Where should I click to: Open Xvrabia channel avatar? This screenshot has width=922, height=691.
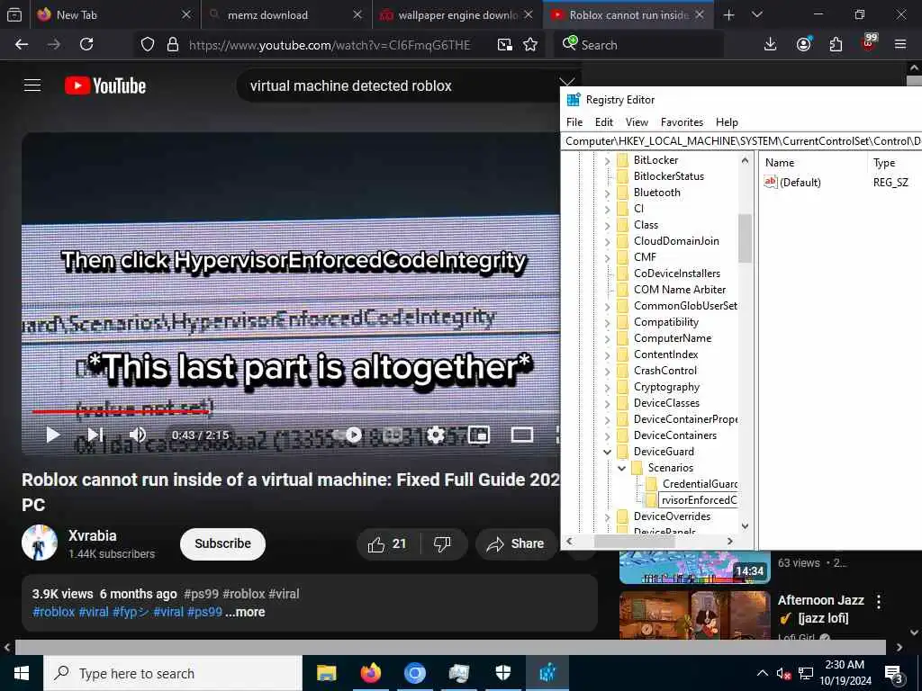(x=40, y=543)
